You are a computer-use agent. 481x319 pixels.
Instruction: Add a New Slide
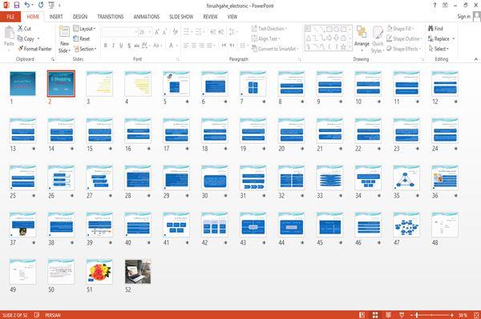64,40
